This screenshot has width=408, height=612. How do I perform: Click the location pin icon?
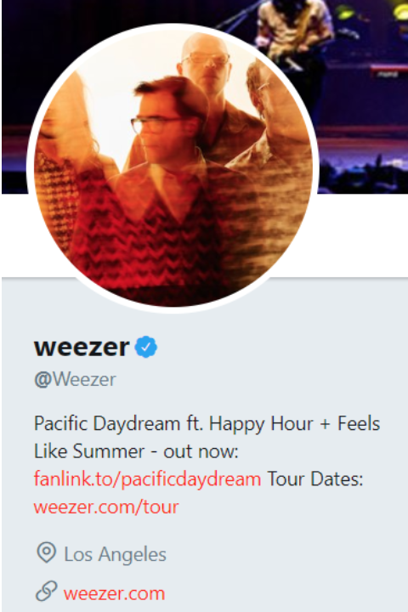[x=47, y=552]
